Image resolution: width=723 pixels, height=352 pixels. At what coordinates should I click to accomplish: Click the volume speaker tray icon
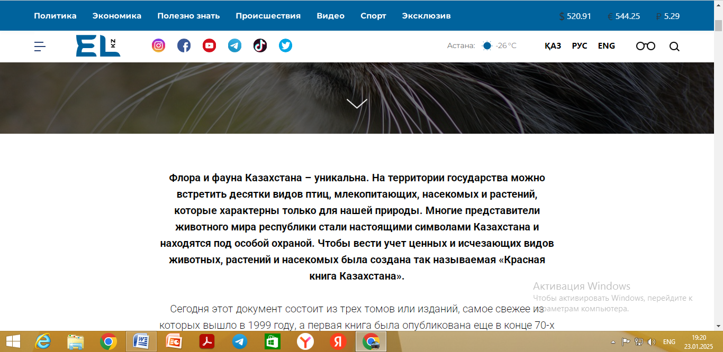tap(652, 342)
